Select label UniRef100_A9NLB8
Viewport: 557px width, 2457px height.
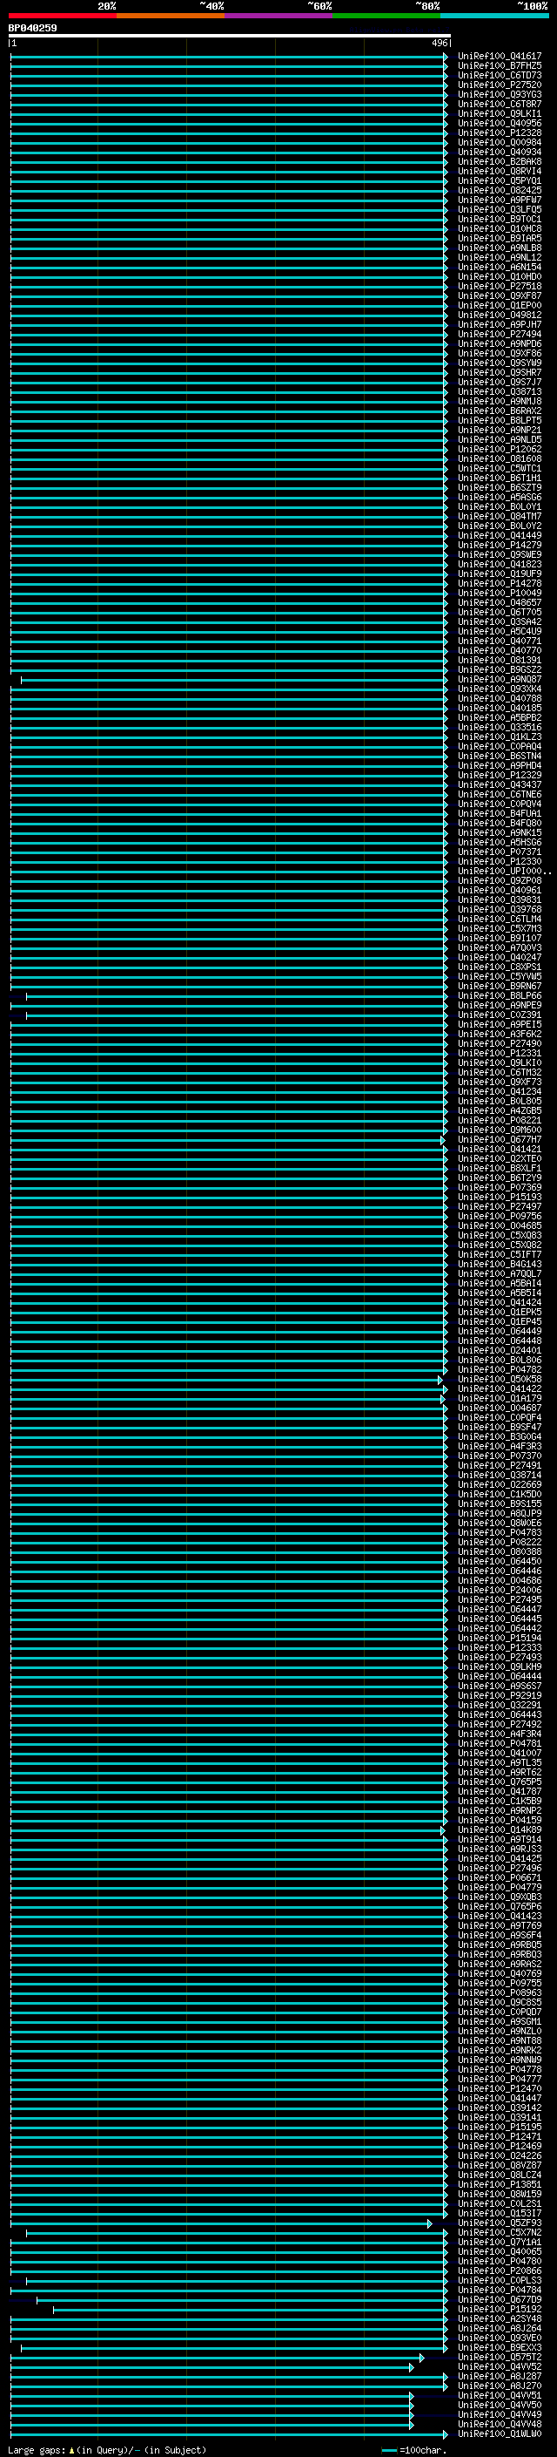[500, 248]
